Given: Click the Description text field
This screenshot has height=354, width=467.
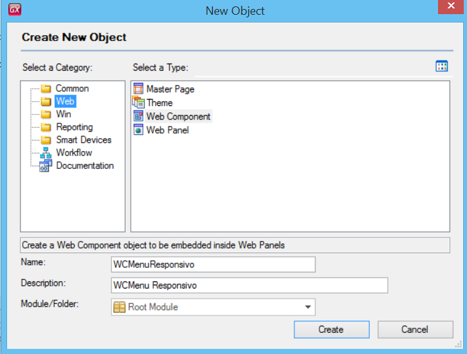Looking at the screenshot, I should (249, 285).
